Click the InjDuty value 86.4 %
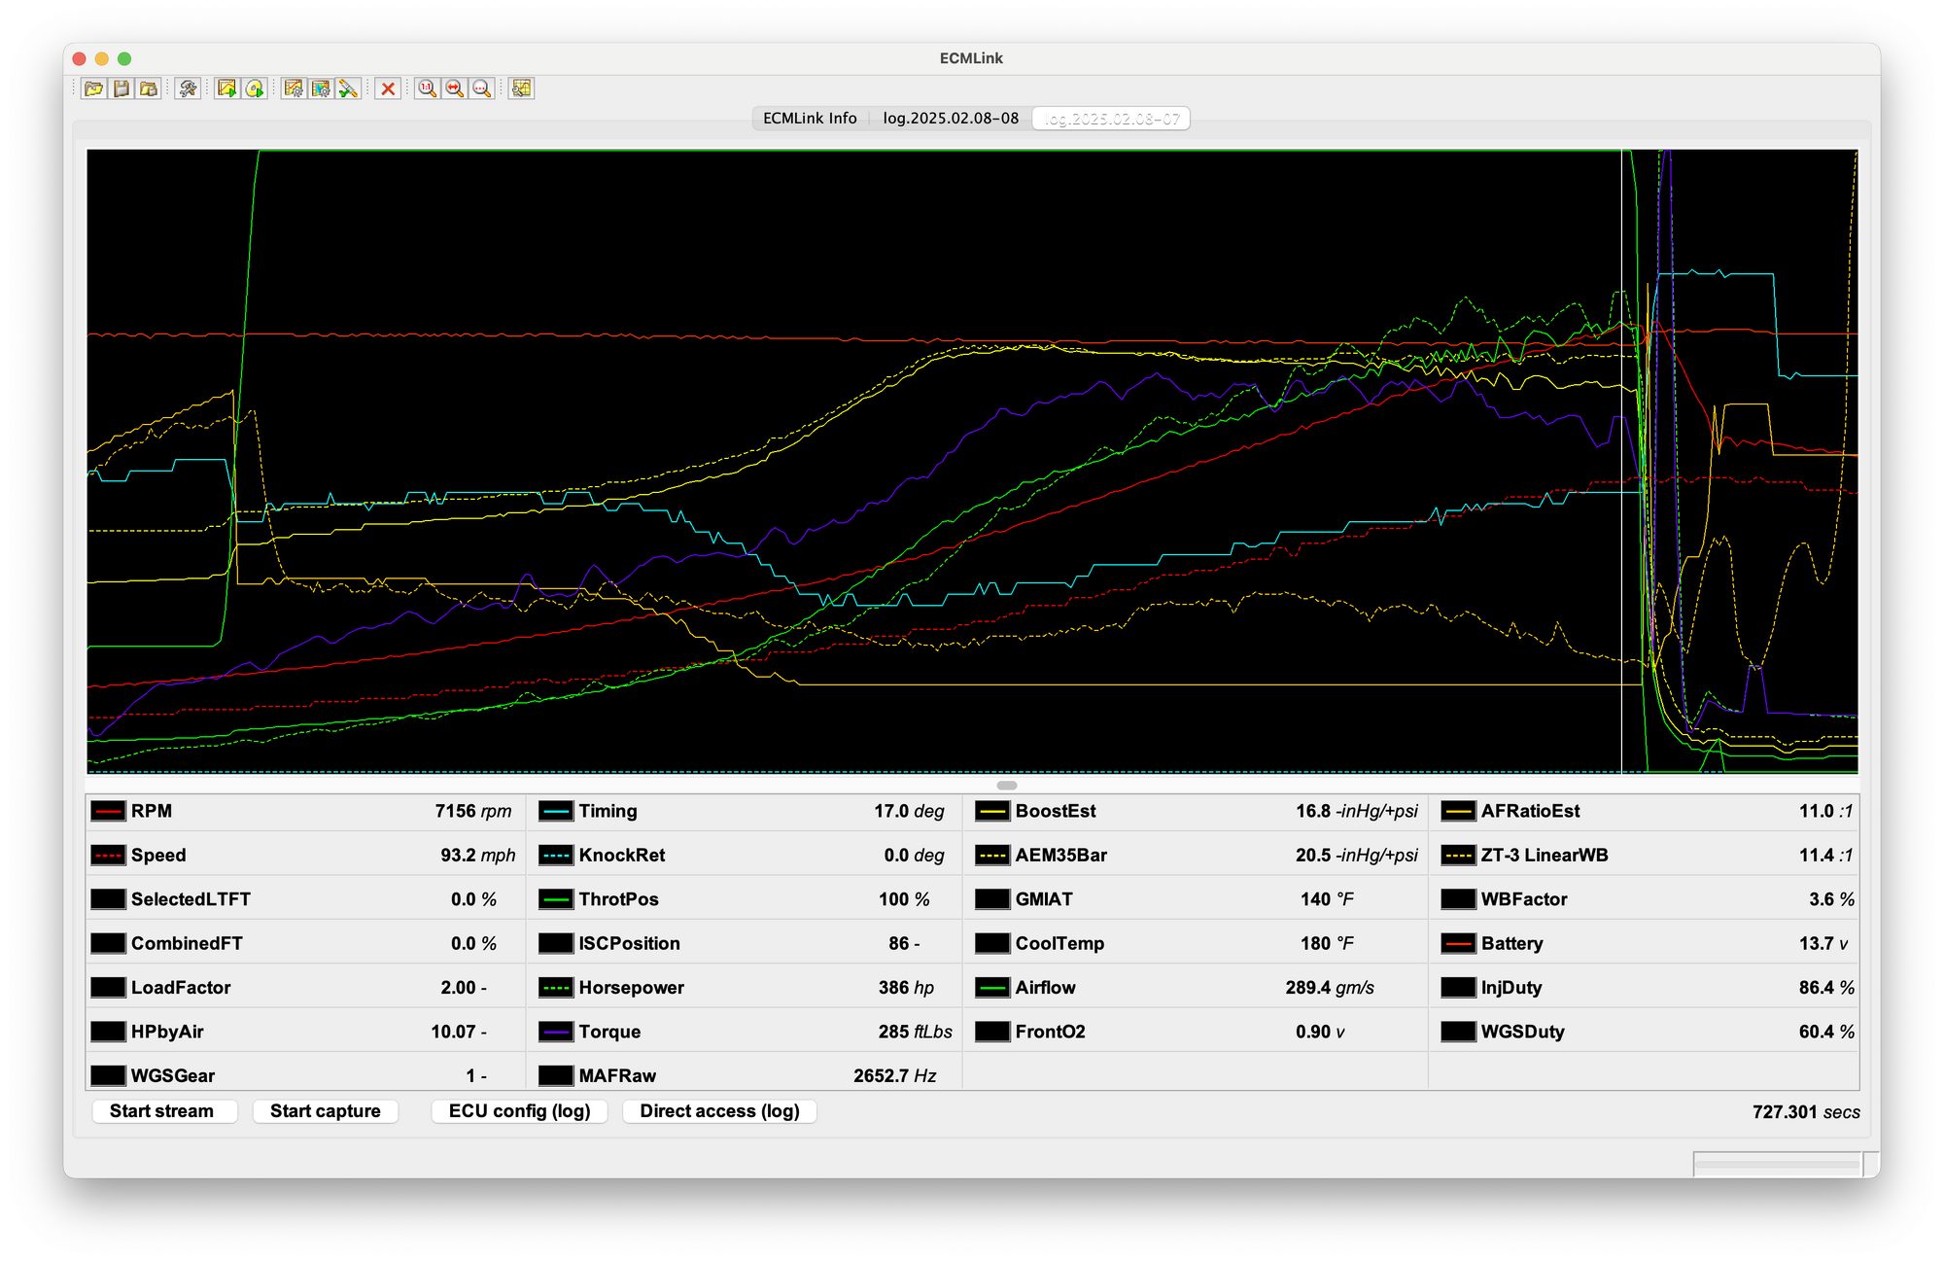The image size is (1944, 1262). [x=1826, y=988]
